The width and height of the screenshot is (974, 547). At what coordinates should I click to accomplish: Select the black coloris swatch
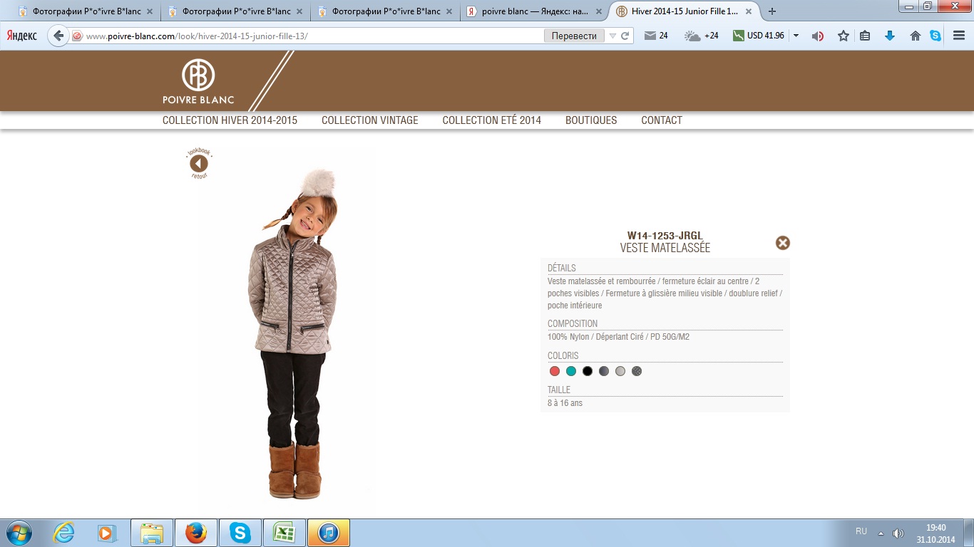(x=588, y=371)
